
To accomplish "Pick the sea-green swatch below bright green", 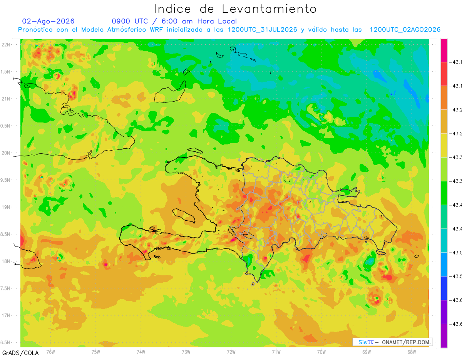I will tap(444, 217).
